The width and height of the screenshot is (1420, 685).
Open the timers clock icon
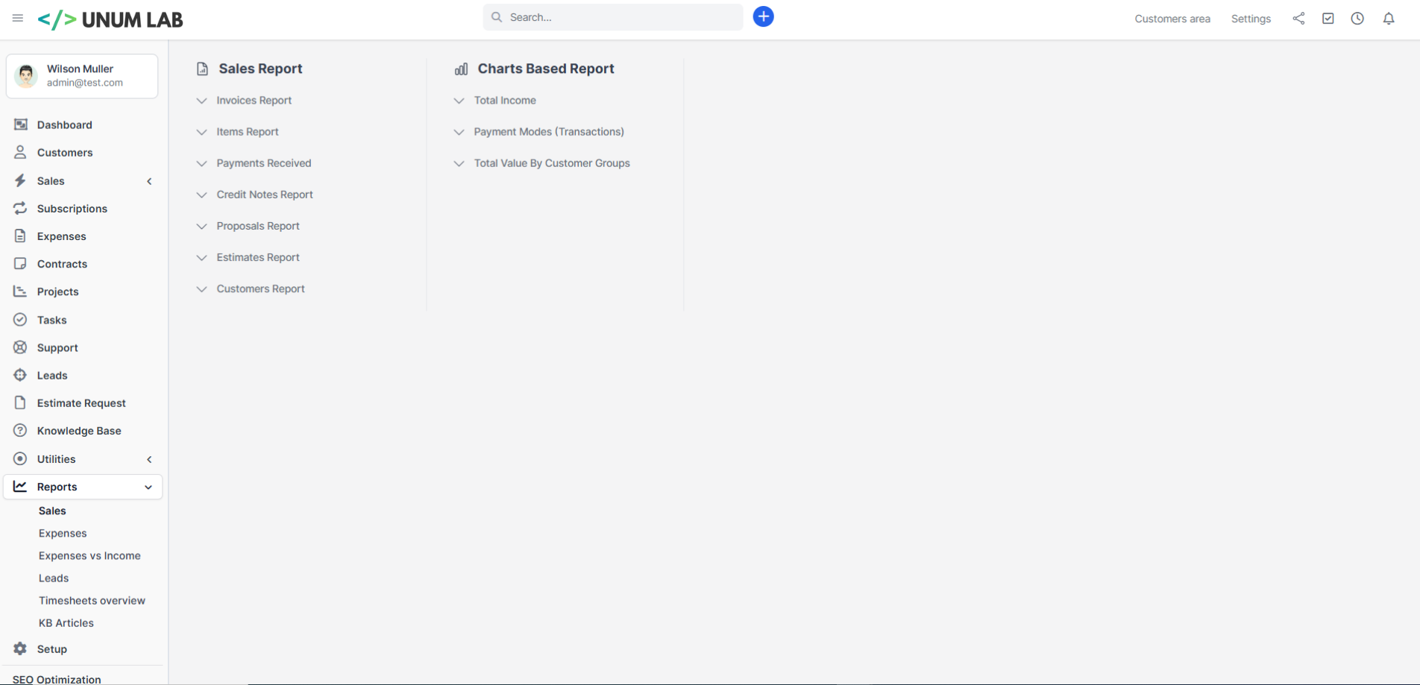[x=1357, y=19]
